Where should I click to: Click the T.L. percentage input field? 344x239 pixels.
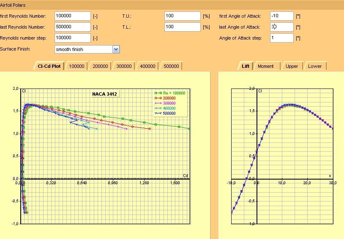(x=182, y=27)
